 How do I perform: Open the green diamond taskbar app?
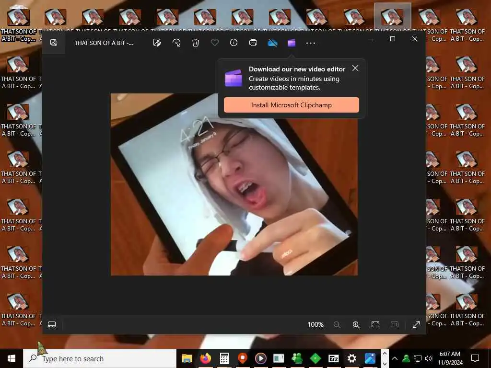(316, 358)
